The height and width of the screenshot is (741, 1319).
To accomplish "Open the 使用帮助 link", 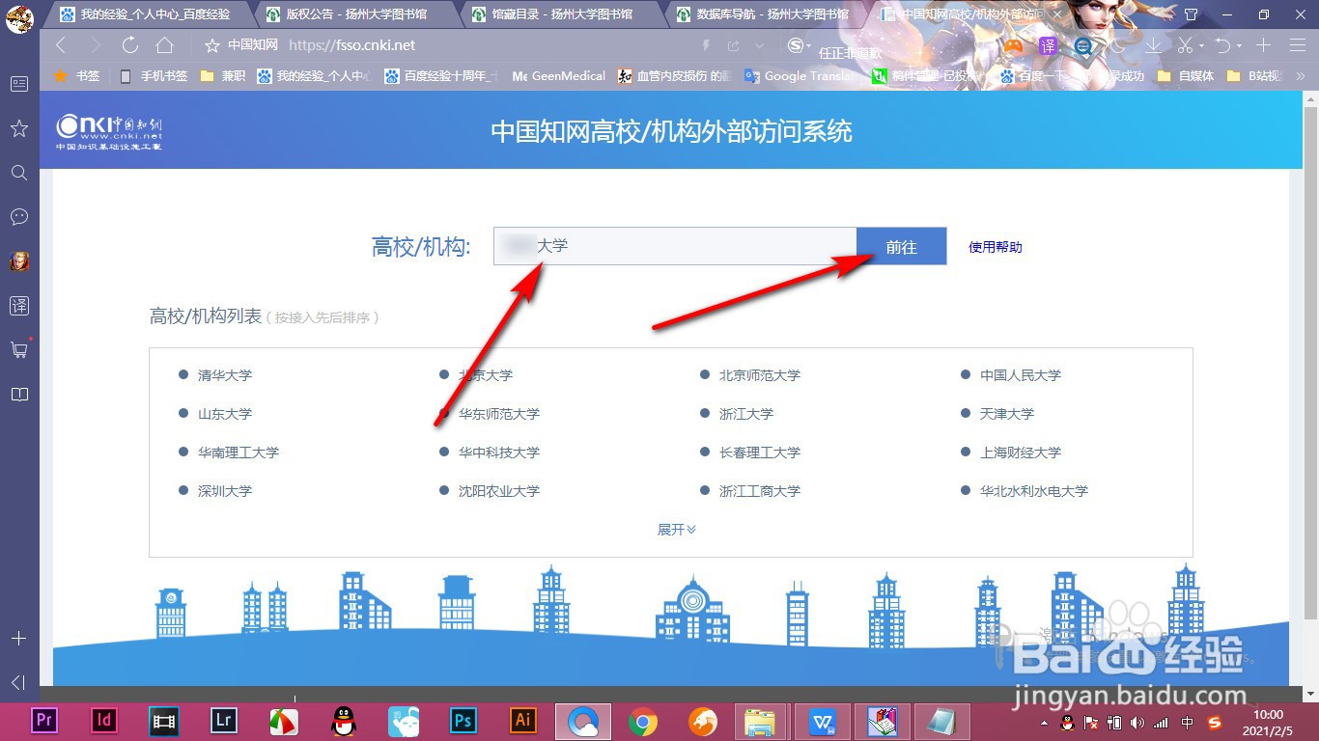I will pos(996,247).
